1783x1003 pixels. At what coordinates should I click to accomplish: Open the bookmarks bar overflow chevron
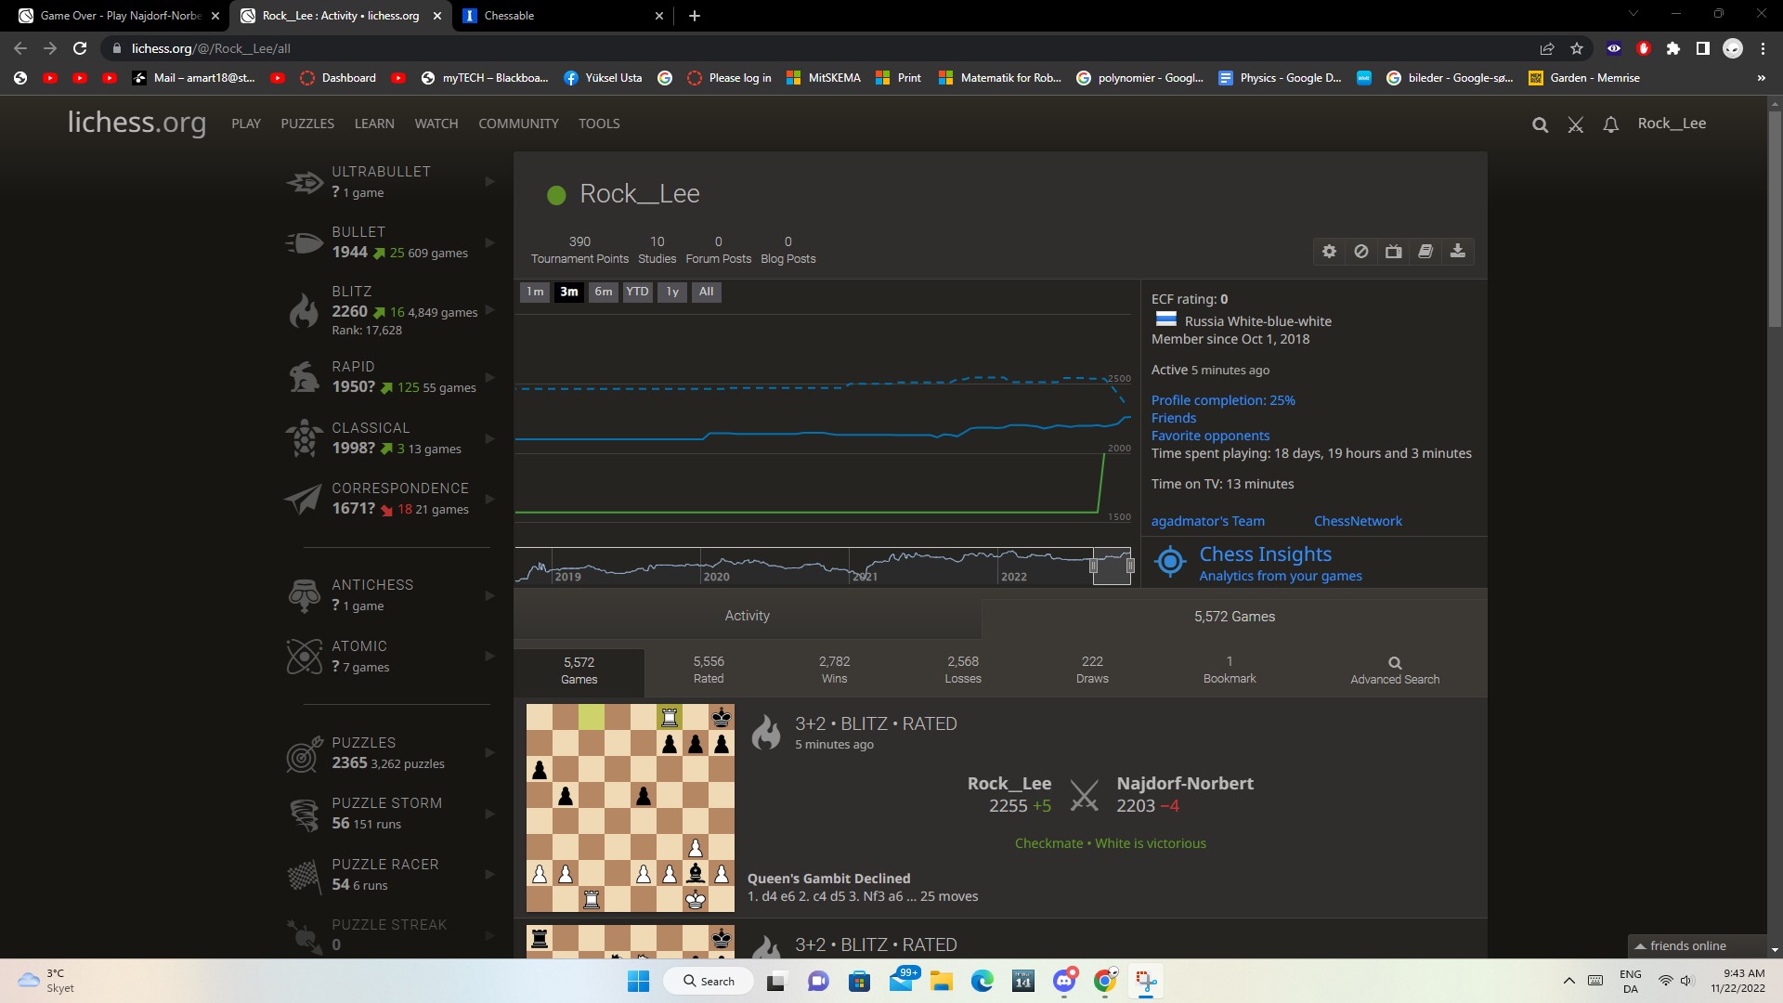point(1760,78)
